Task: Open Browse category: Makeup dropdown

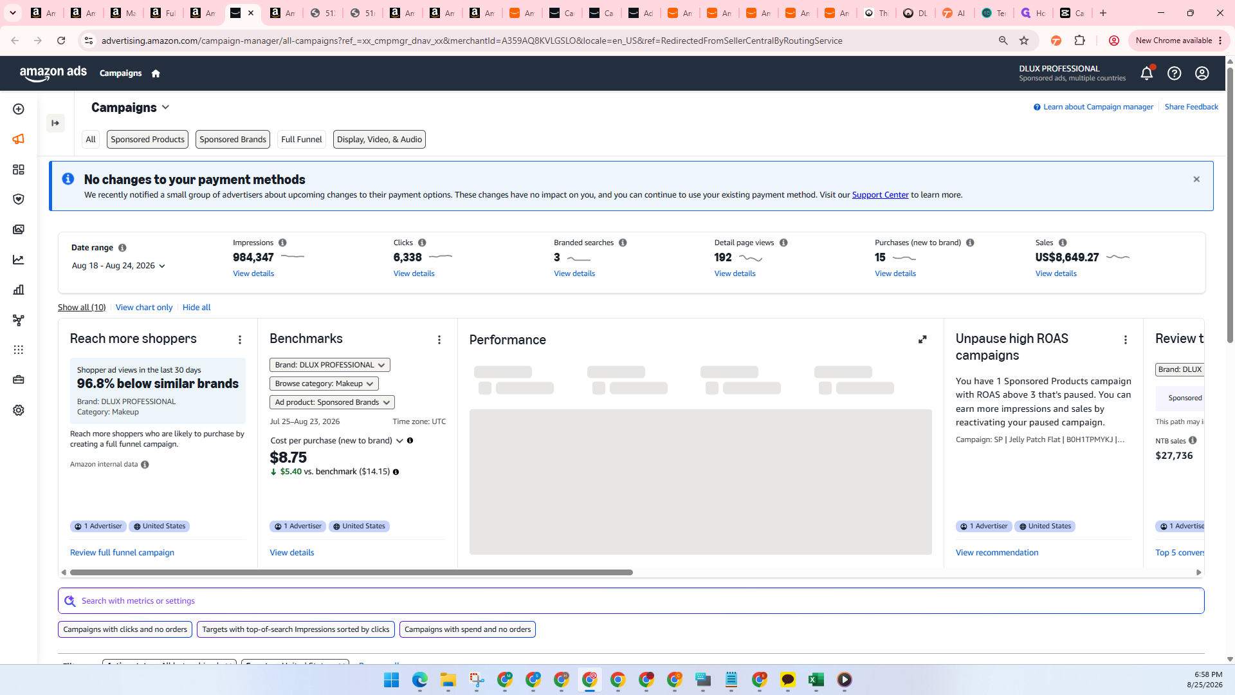Action: [324, 384]
